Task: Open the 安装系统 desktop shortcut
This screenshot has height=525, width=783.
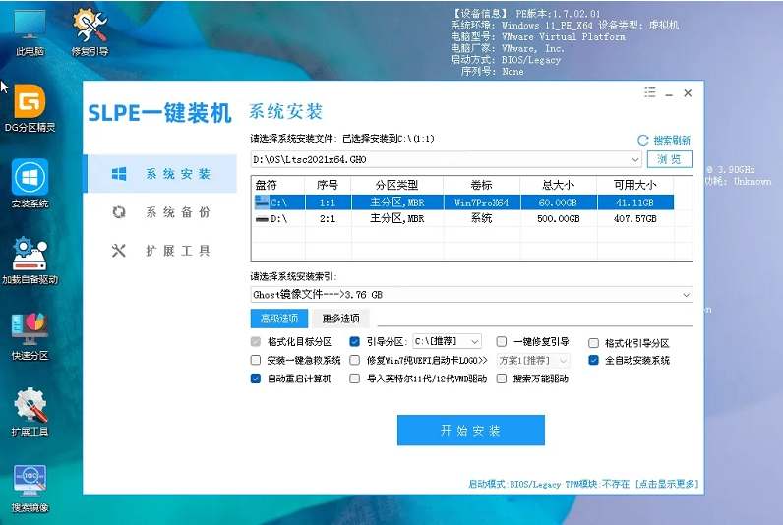Action: point(30,184)
